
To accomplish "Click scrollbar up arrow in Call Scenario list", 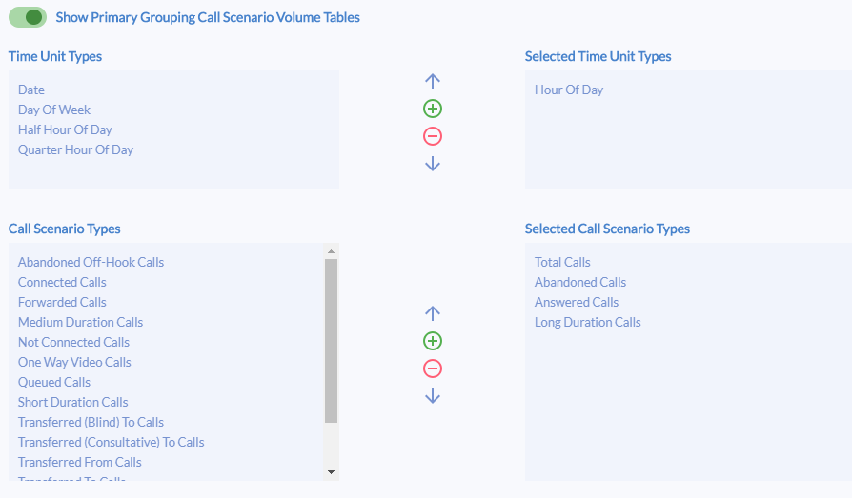I will click(x=331, y=251).
